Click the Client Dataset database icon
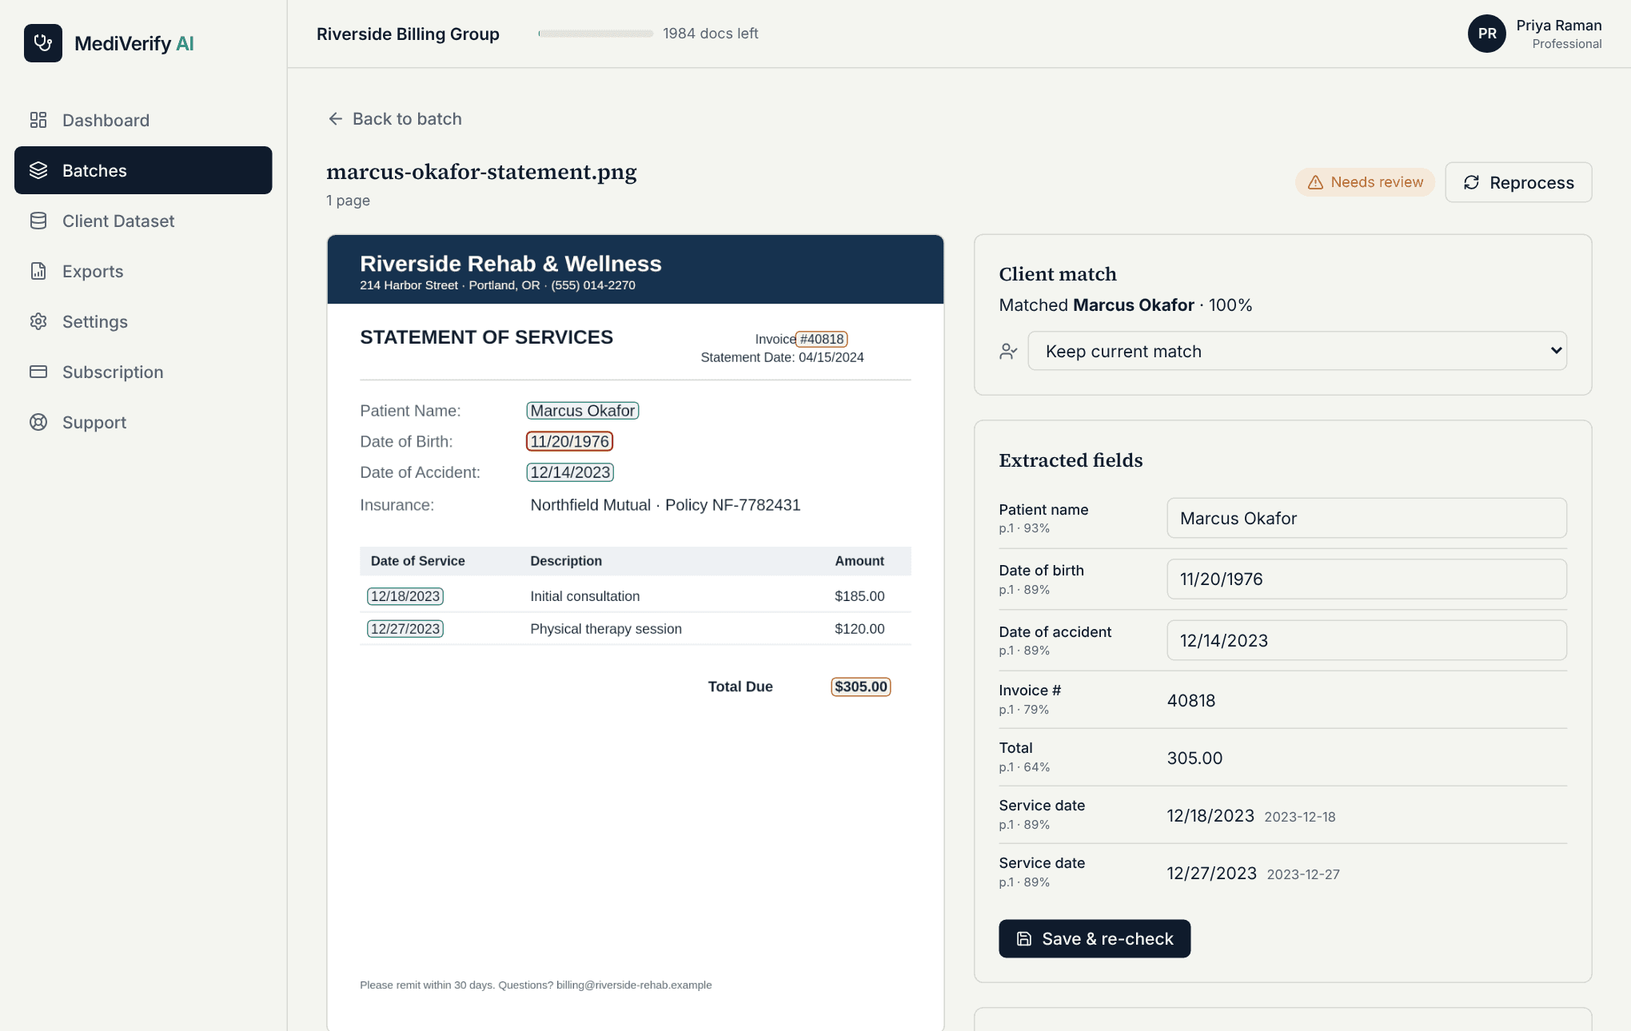 [38, 221]
